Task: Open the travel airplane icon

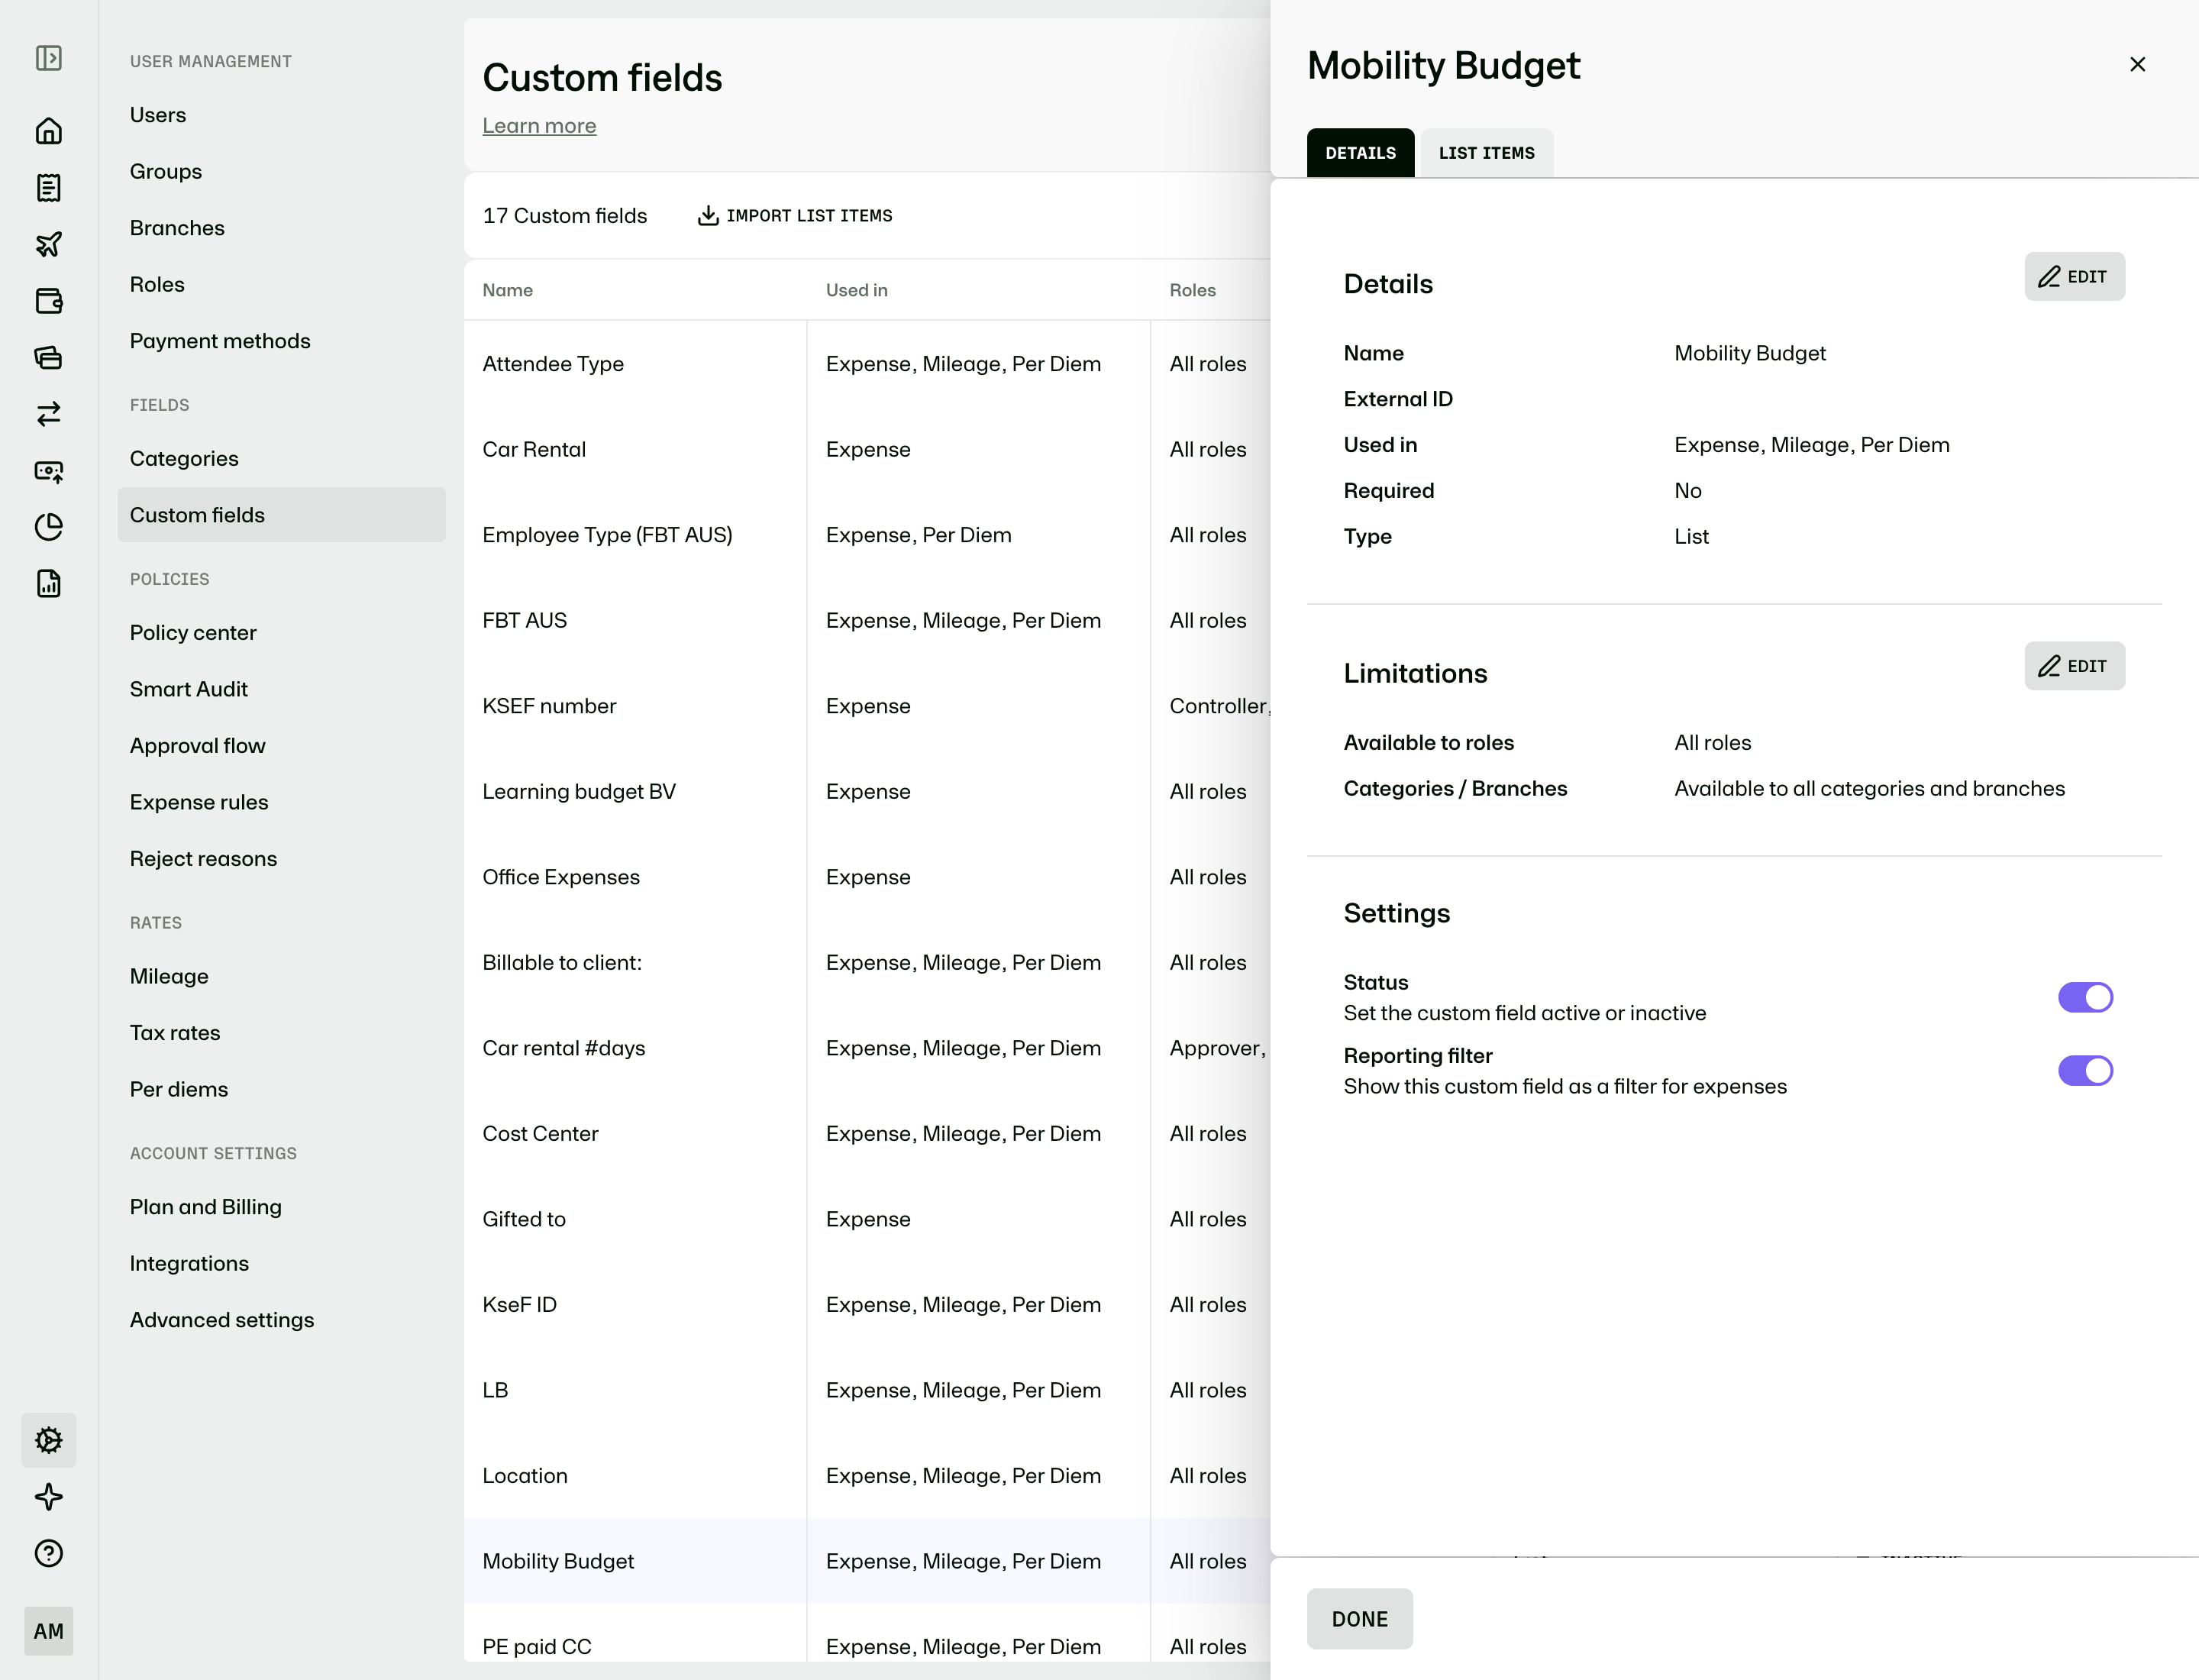Action: click(x=48, y=244)
